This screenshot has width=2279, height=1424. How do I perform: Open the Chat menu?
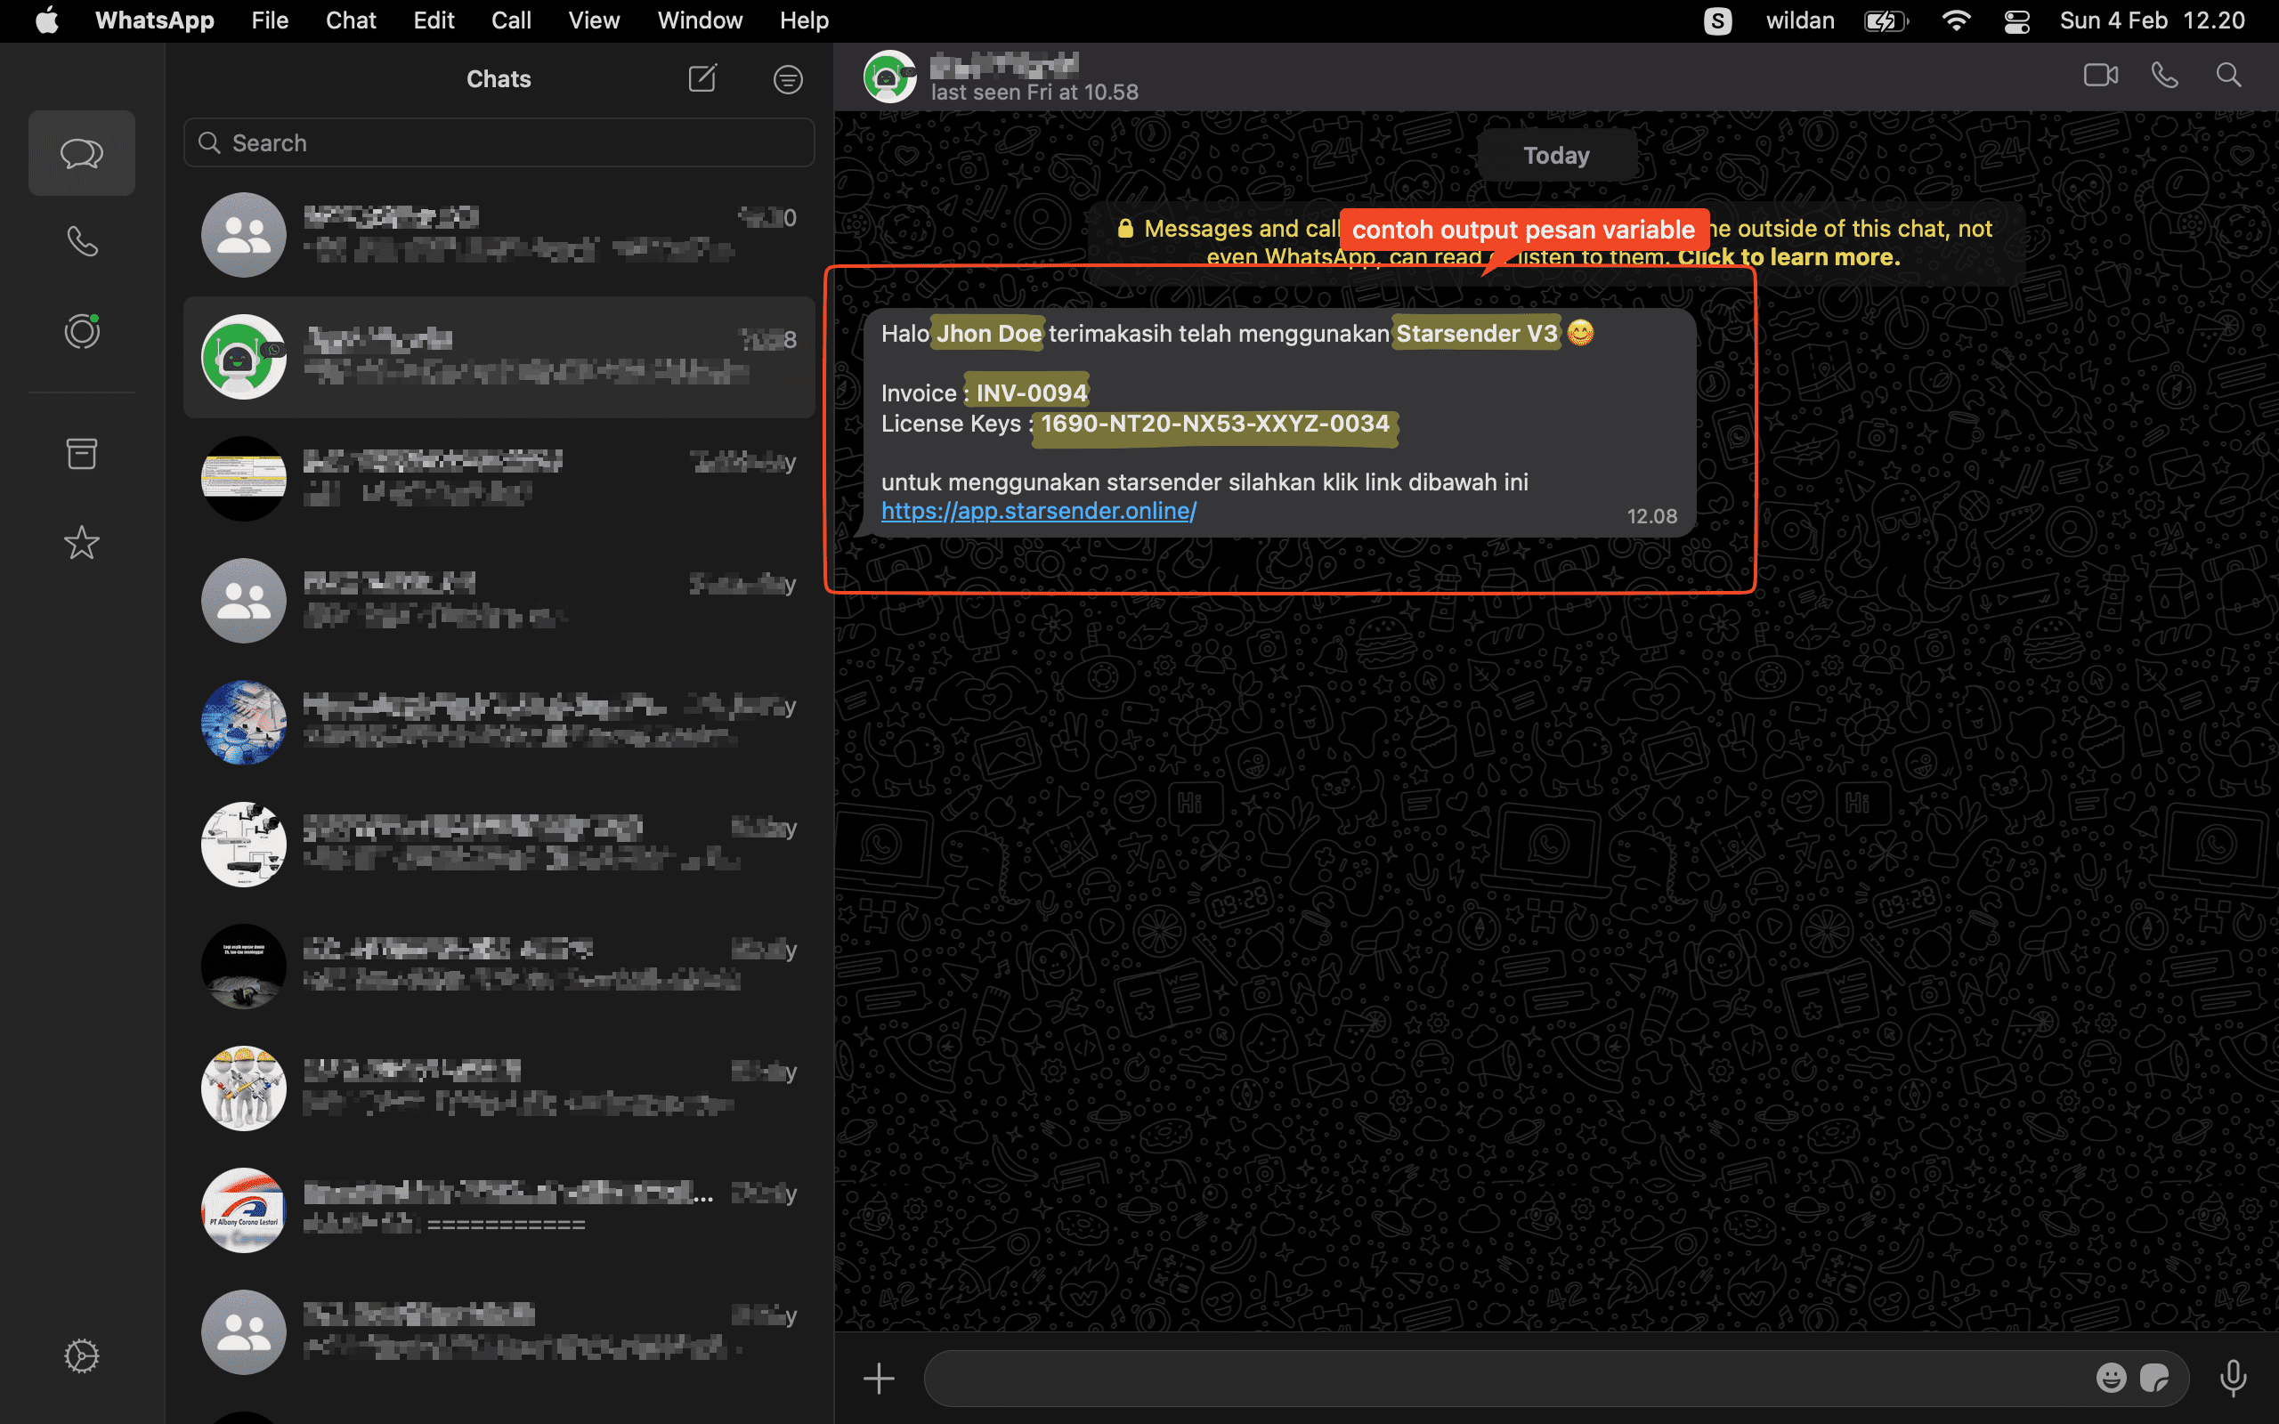(351, 20)
